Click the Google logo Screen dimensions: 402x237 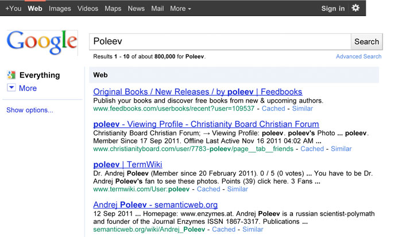tap(42, 42)
